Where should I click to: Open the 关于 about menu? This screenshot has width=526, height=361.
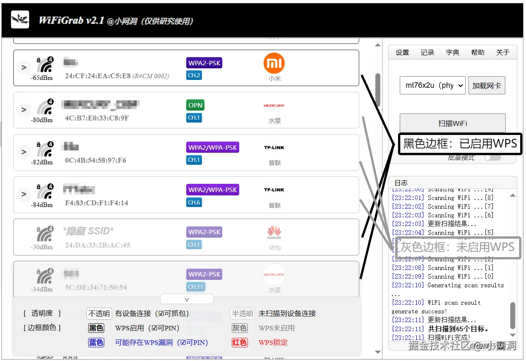(x=503, y=53)
